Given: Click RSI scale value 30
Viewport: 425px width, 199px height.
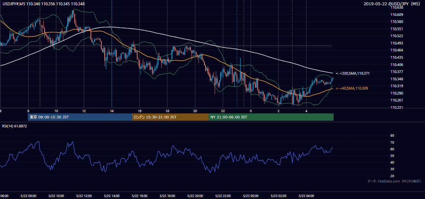Looking at the screenshot, I should point(392,169).
